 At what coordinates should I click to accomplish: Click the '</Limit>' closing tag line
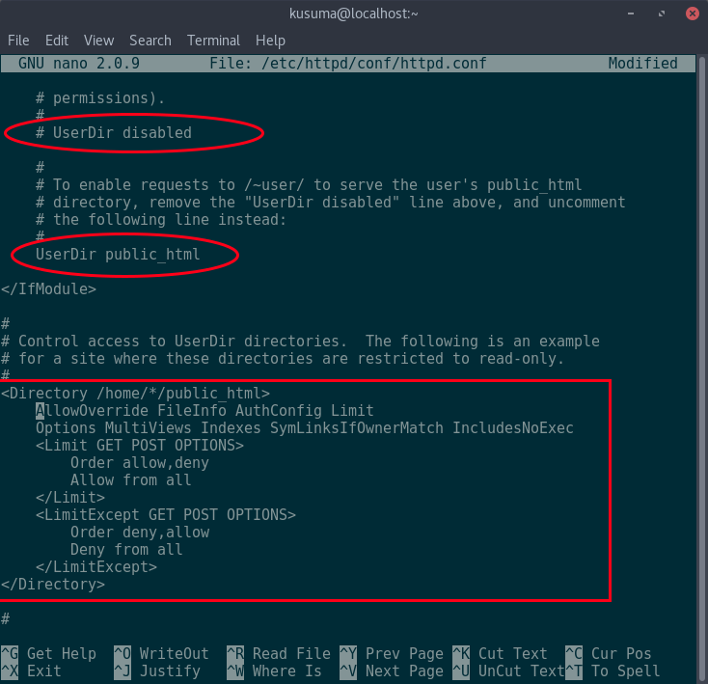[x=70, y=498]
